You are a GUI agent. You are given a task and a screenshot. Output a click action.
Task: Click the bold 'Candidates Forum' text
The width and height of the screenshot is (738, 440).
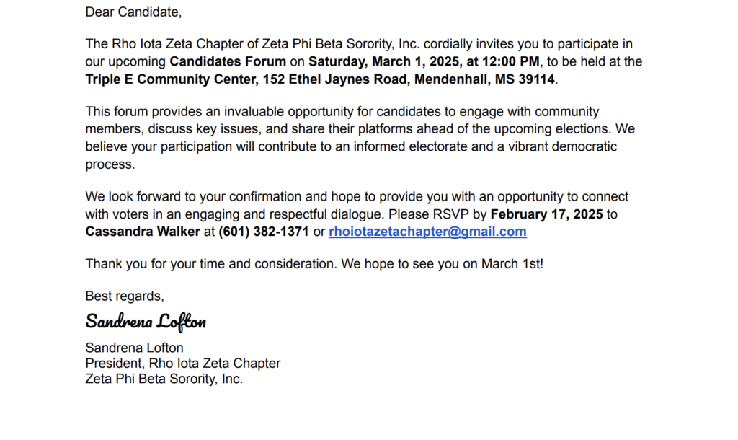coord(228,62)
